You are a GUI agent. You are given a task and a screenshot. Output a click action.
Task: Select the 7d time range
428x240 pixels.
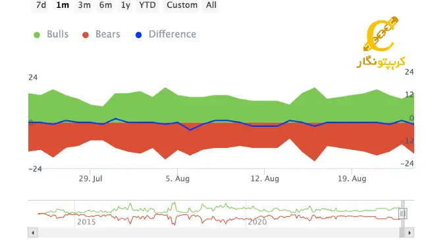click(x=41, y=5)
